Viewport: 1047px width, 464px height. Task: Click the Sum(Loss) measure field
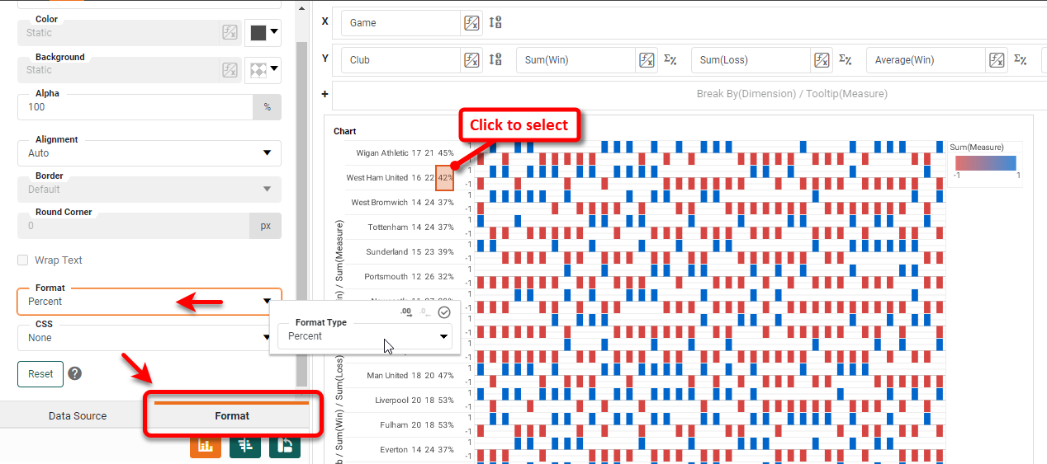[x=751, y=60]
